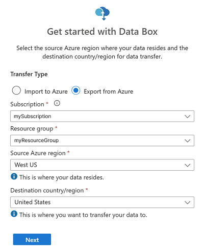Image resolution: width=204 pixels, height=252 pixels.
Task: Open the Destination country/region dropdown chevron
Action: tap(187, 202)
